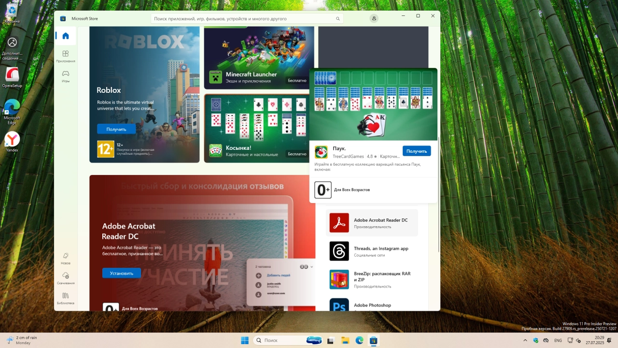Open the Новое section in sidebar
This screenshot has height=348, width=618.
pos(66,258)
